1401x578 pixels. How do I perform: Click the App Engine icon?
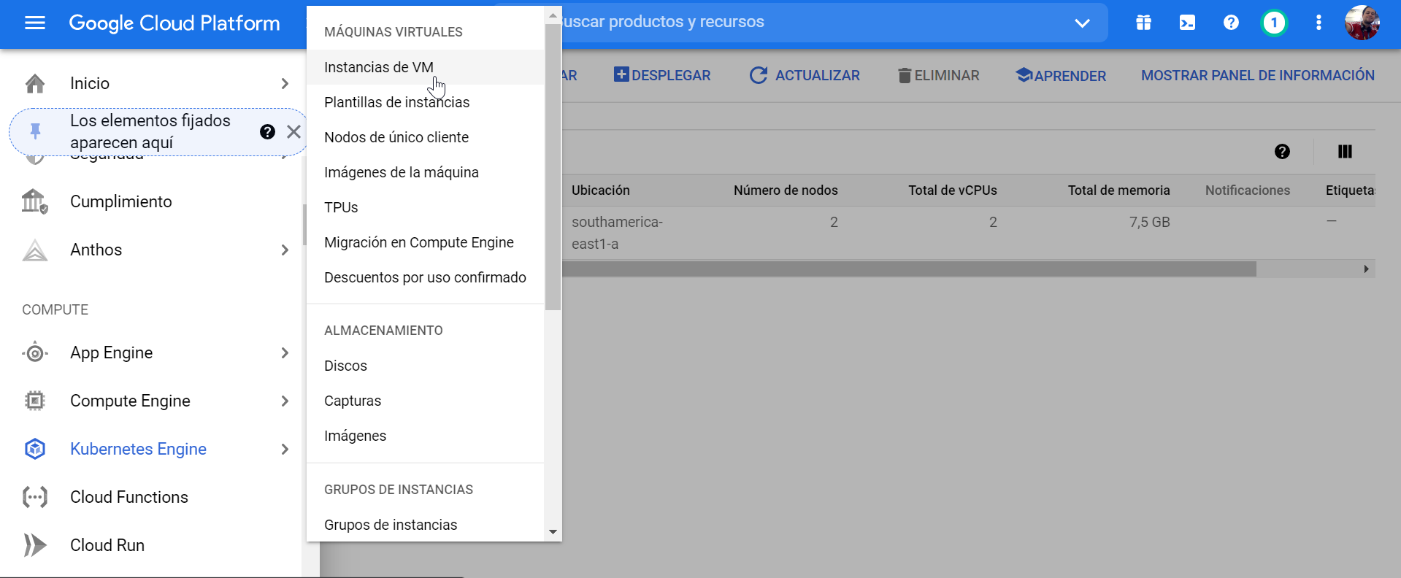click(34, 353)
